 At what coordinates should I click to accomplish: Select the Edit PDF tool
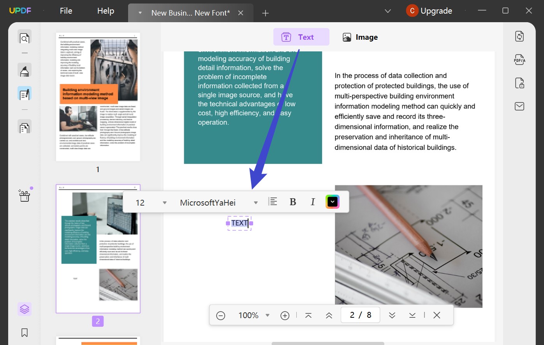25,93
